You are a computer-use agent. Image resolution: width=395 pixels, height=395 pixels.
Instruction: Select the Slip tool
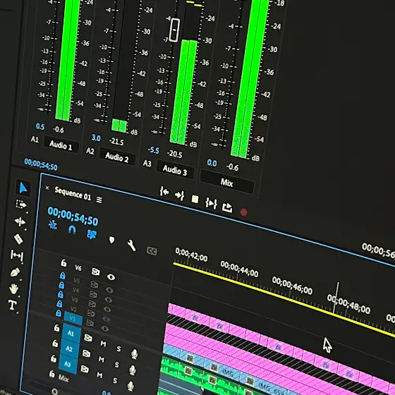click(17, 255)
